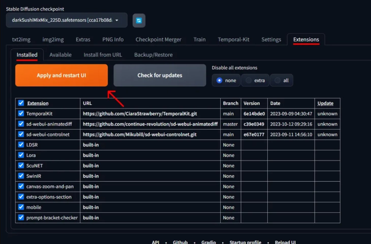Choose the 'none' disable extensions radio option
This screenshot has width=371, height=244.
219,80
